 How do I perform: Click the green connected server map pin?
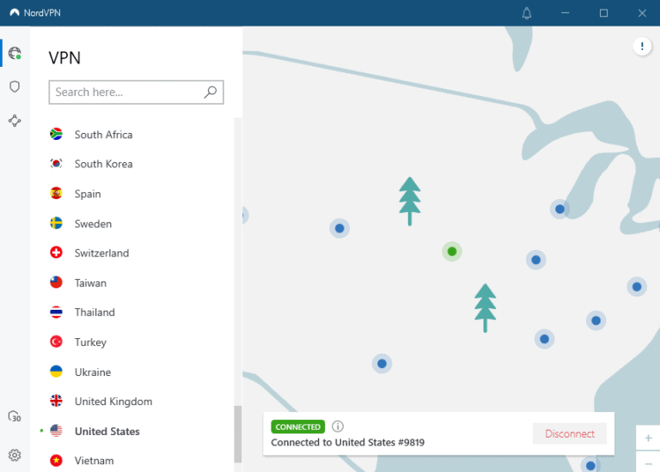coord(452,251)
